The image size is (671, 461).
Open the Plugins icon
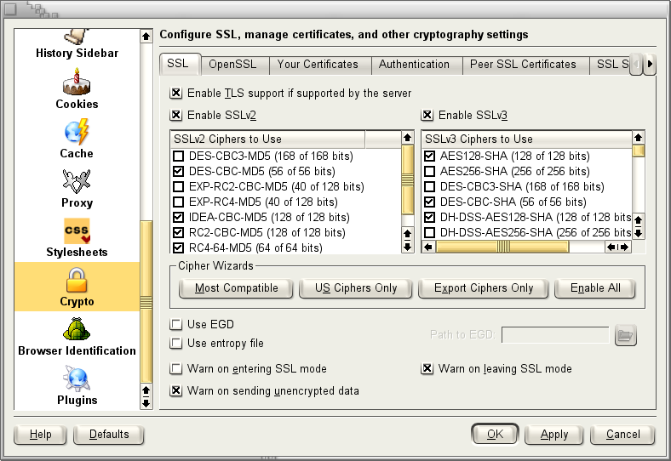coord(77,378)
